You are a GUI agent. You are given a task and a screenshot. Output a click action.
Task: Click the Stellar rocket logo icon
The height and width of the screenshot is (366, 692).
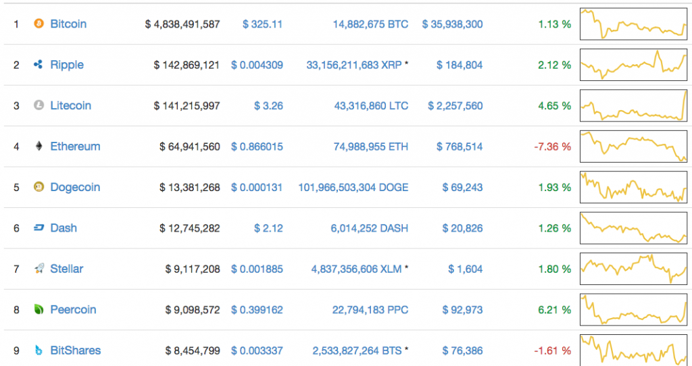39,269
